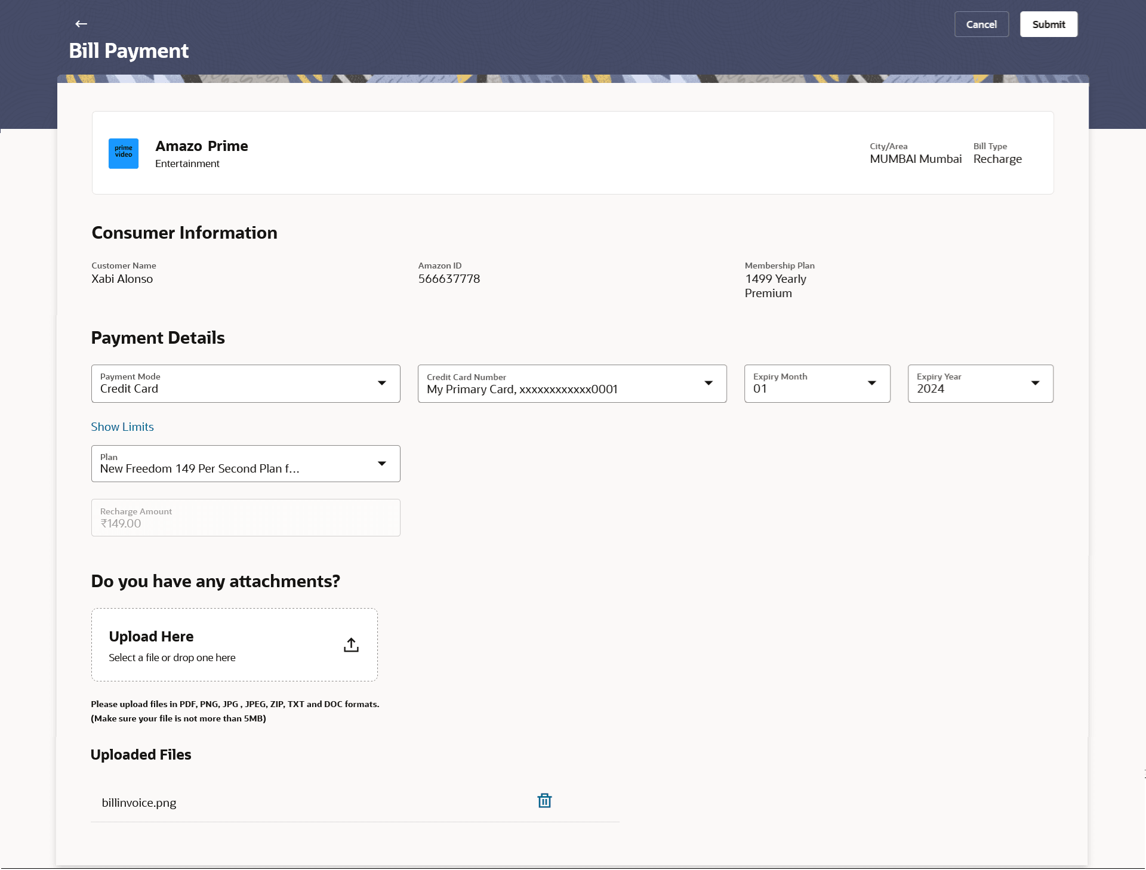The width and height of the screenshot is (1146, 870).
Task: Delete billinvoice.png with trash icon
Action: coord(544,801)
